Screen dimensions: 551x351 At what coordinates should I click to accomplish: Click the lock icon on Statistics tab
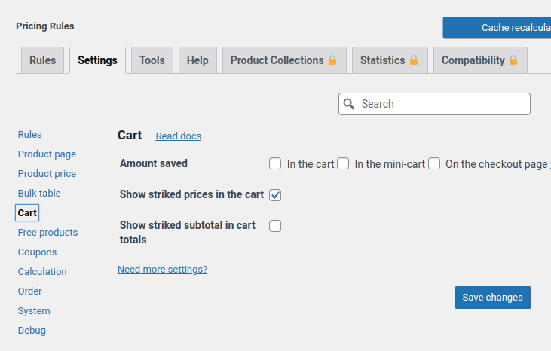coord(414,60)
